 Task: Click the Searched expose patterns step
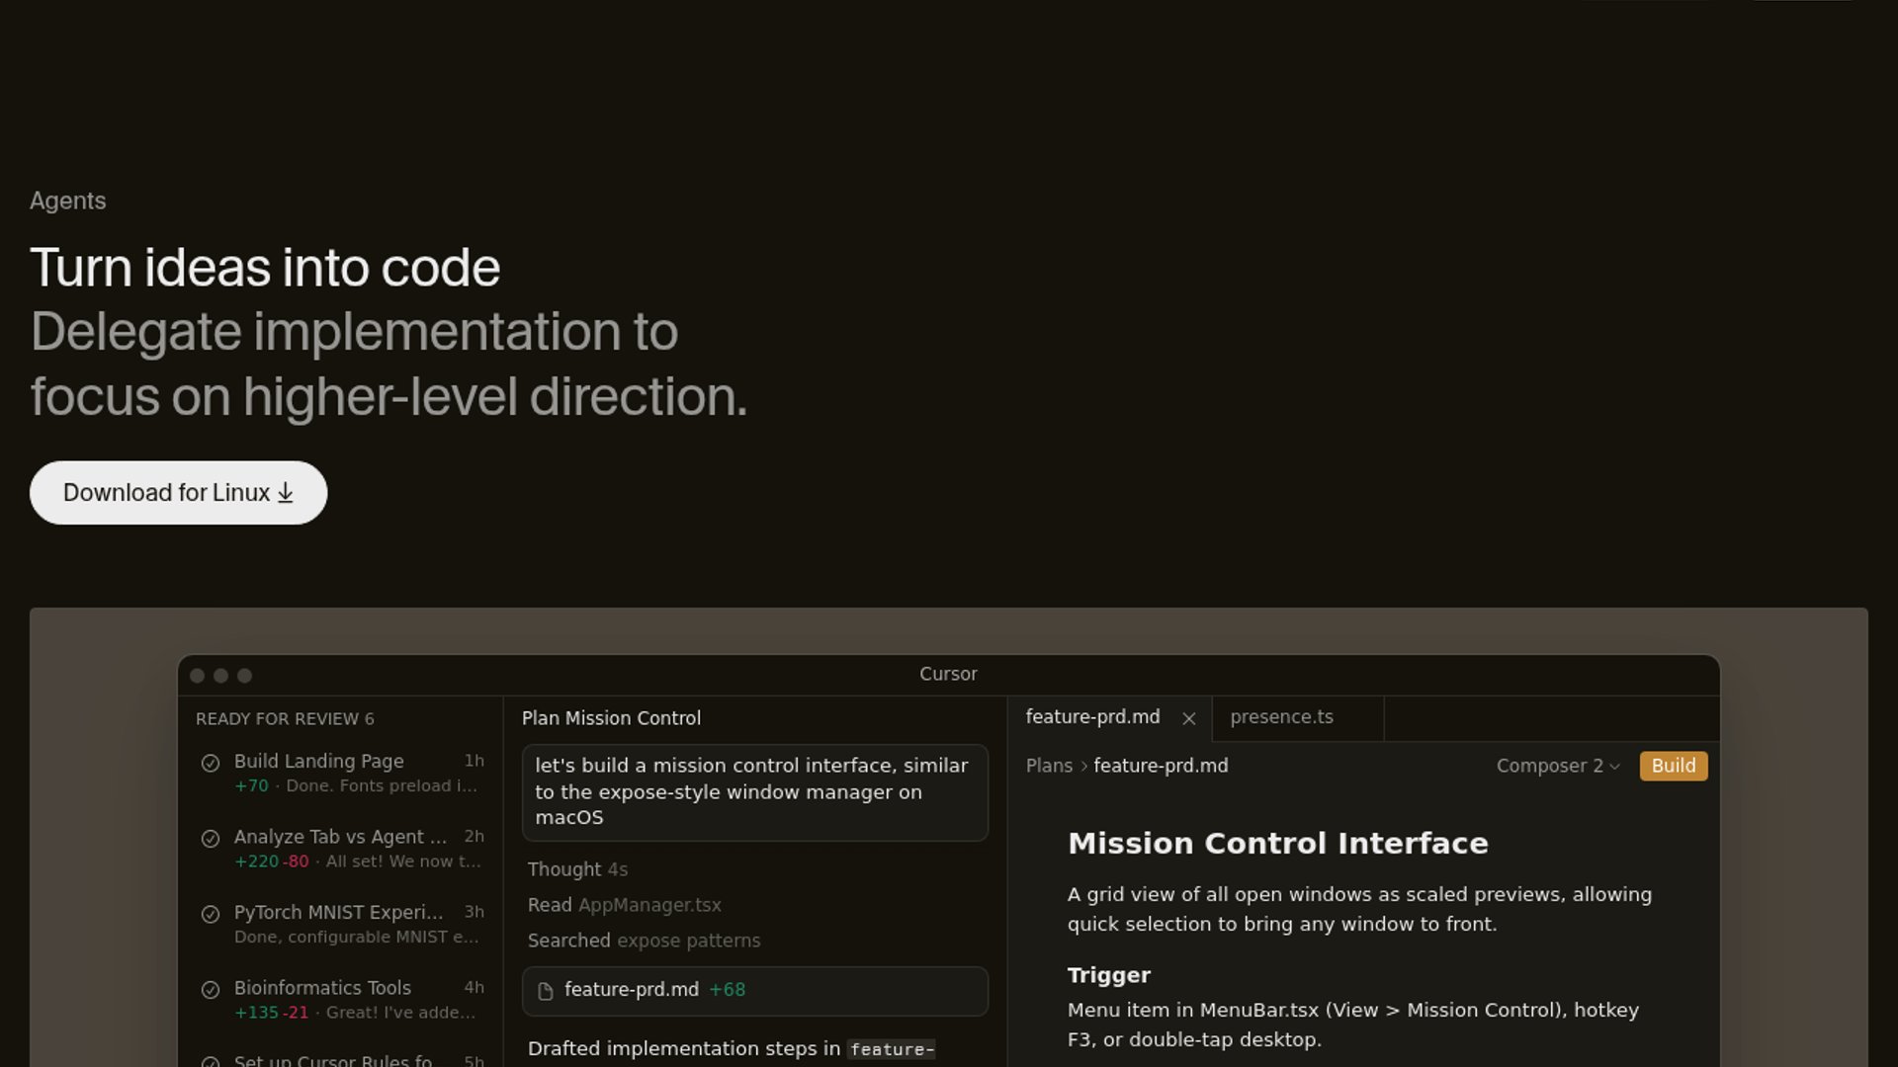tap(644, 941)
